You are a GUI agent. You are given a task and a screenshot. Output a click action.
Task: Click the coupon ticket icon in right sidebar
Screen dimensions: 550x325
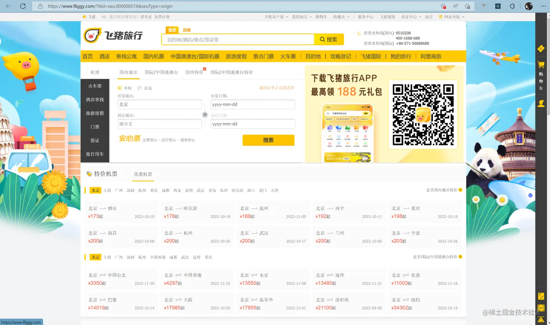pyautogui.click(x=541, y=48)
